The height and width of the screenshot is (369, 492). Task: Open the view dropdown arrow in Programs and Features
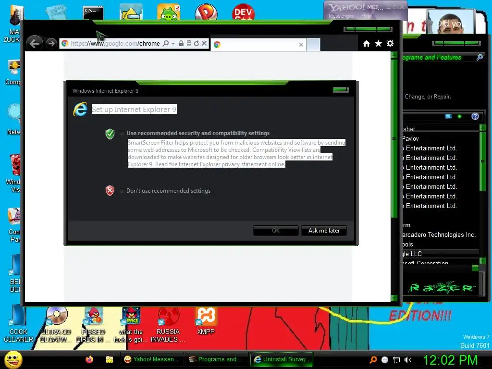click(459, 116)
